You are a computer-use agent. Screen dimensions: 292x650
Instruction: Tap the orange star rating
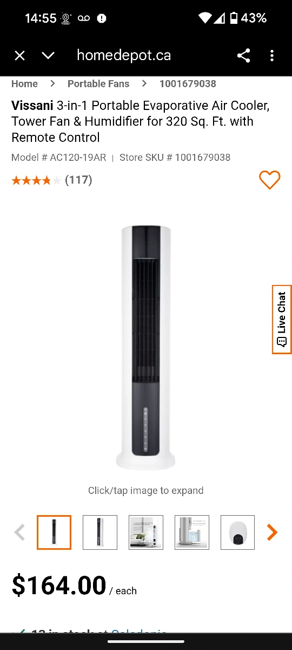pyautogui.click(x=36, y=180)
